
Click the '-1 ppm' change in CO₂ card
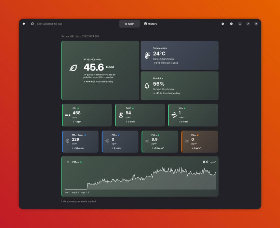click(77, 122)
